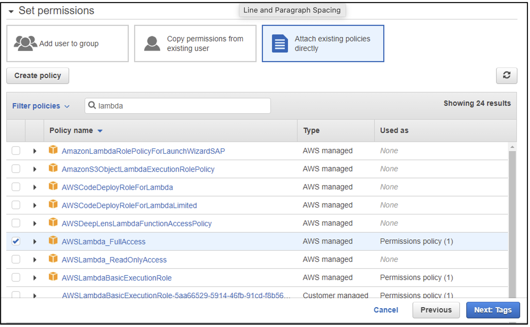This screenshot has width=530, height=327.
Task: Click the orange box icon for AWSLambda_ReadOnlyAccess
Action: (x=53, y=258)
